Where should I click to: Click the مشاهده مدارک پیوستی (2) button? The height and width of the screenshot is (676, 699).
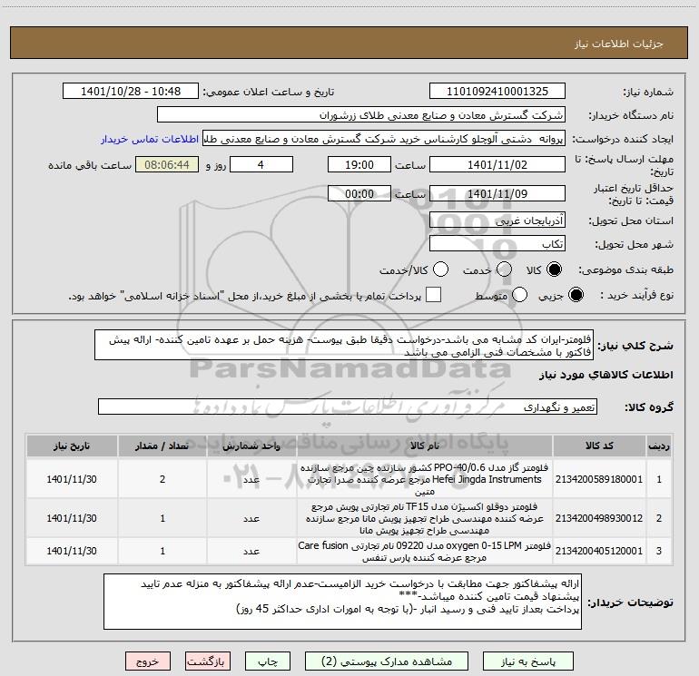[387, 661]
